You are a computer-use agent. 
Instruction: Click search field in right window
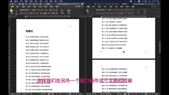tap(144, 4)
